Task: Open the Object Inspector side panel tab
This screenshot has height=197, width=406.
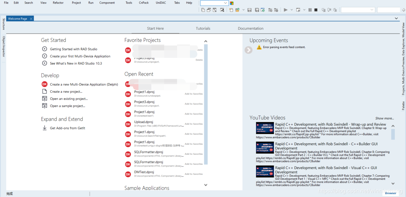Action: (x=3, y=47)
